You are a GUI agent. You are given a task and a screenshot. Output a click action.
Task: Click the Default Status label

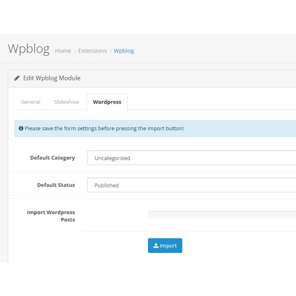coord(56,185)
